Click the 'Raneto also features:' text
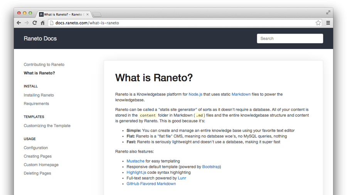 [134, 151]
